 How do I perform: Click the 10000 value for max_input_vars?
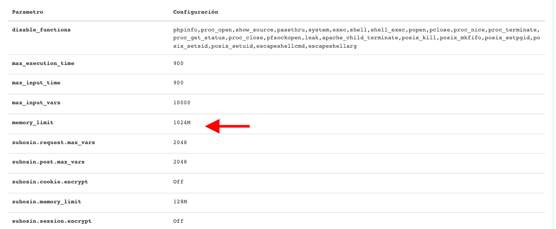[182, 103]
